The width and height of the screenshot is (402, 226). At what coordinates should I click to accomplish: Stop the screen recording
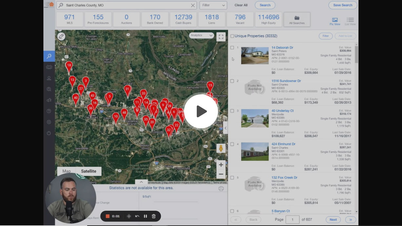(108, 216)
